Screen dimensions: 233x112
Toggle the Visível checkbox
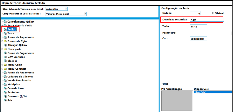pyautogui.click(x=213, y=13)
